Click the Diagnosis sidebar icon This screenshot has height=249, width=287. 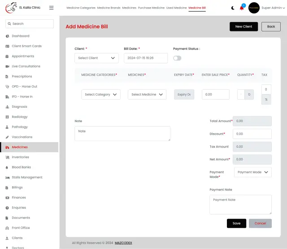tap(7, 107)
